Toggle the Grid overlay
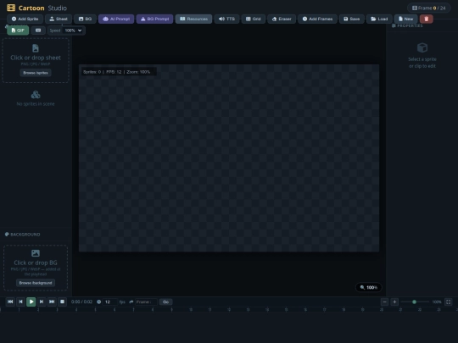 254,19
